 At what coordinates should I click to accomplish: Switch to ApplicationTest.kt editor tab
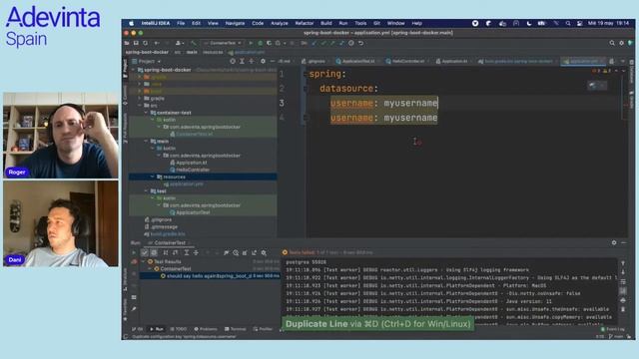tap(357, 62)
